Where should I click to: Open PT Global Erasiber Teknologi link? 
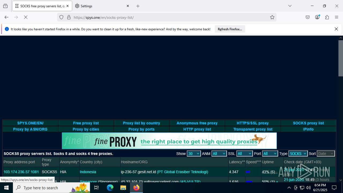pos(182,172)
